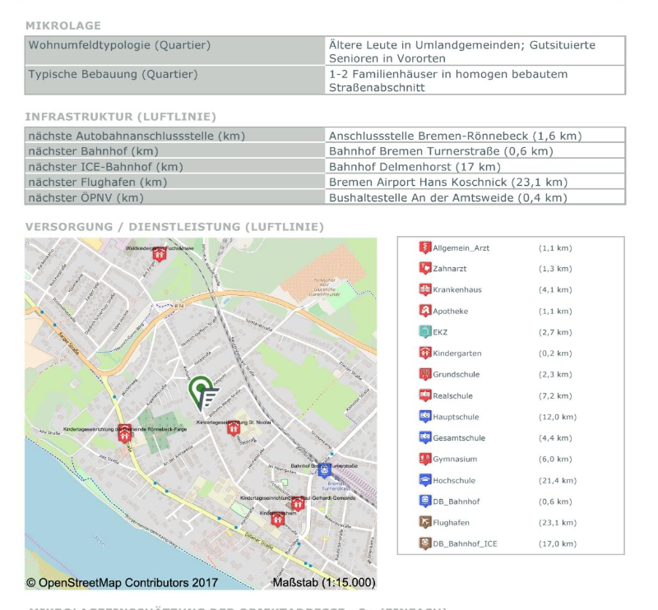The width and height of the screenshot is (658, 610).
Task: Select the blue Hauptschule legend icon
Action: click(424, 417)
